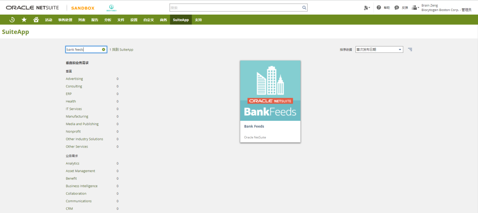Screen dimensions: 478x213
Task: Go to the Home house icon
Action: pyautogui.click(x=36, y=20)
